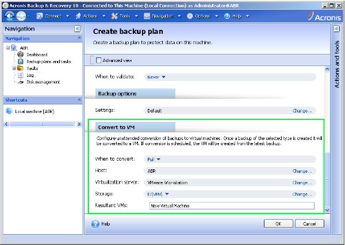345x245 pixels.
Task: Open the Tools menu dropdown arrow
Action: point(136,16)
